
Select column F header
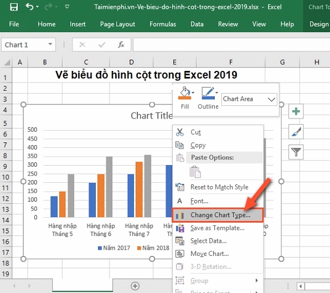tap(231, 62)
